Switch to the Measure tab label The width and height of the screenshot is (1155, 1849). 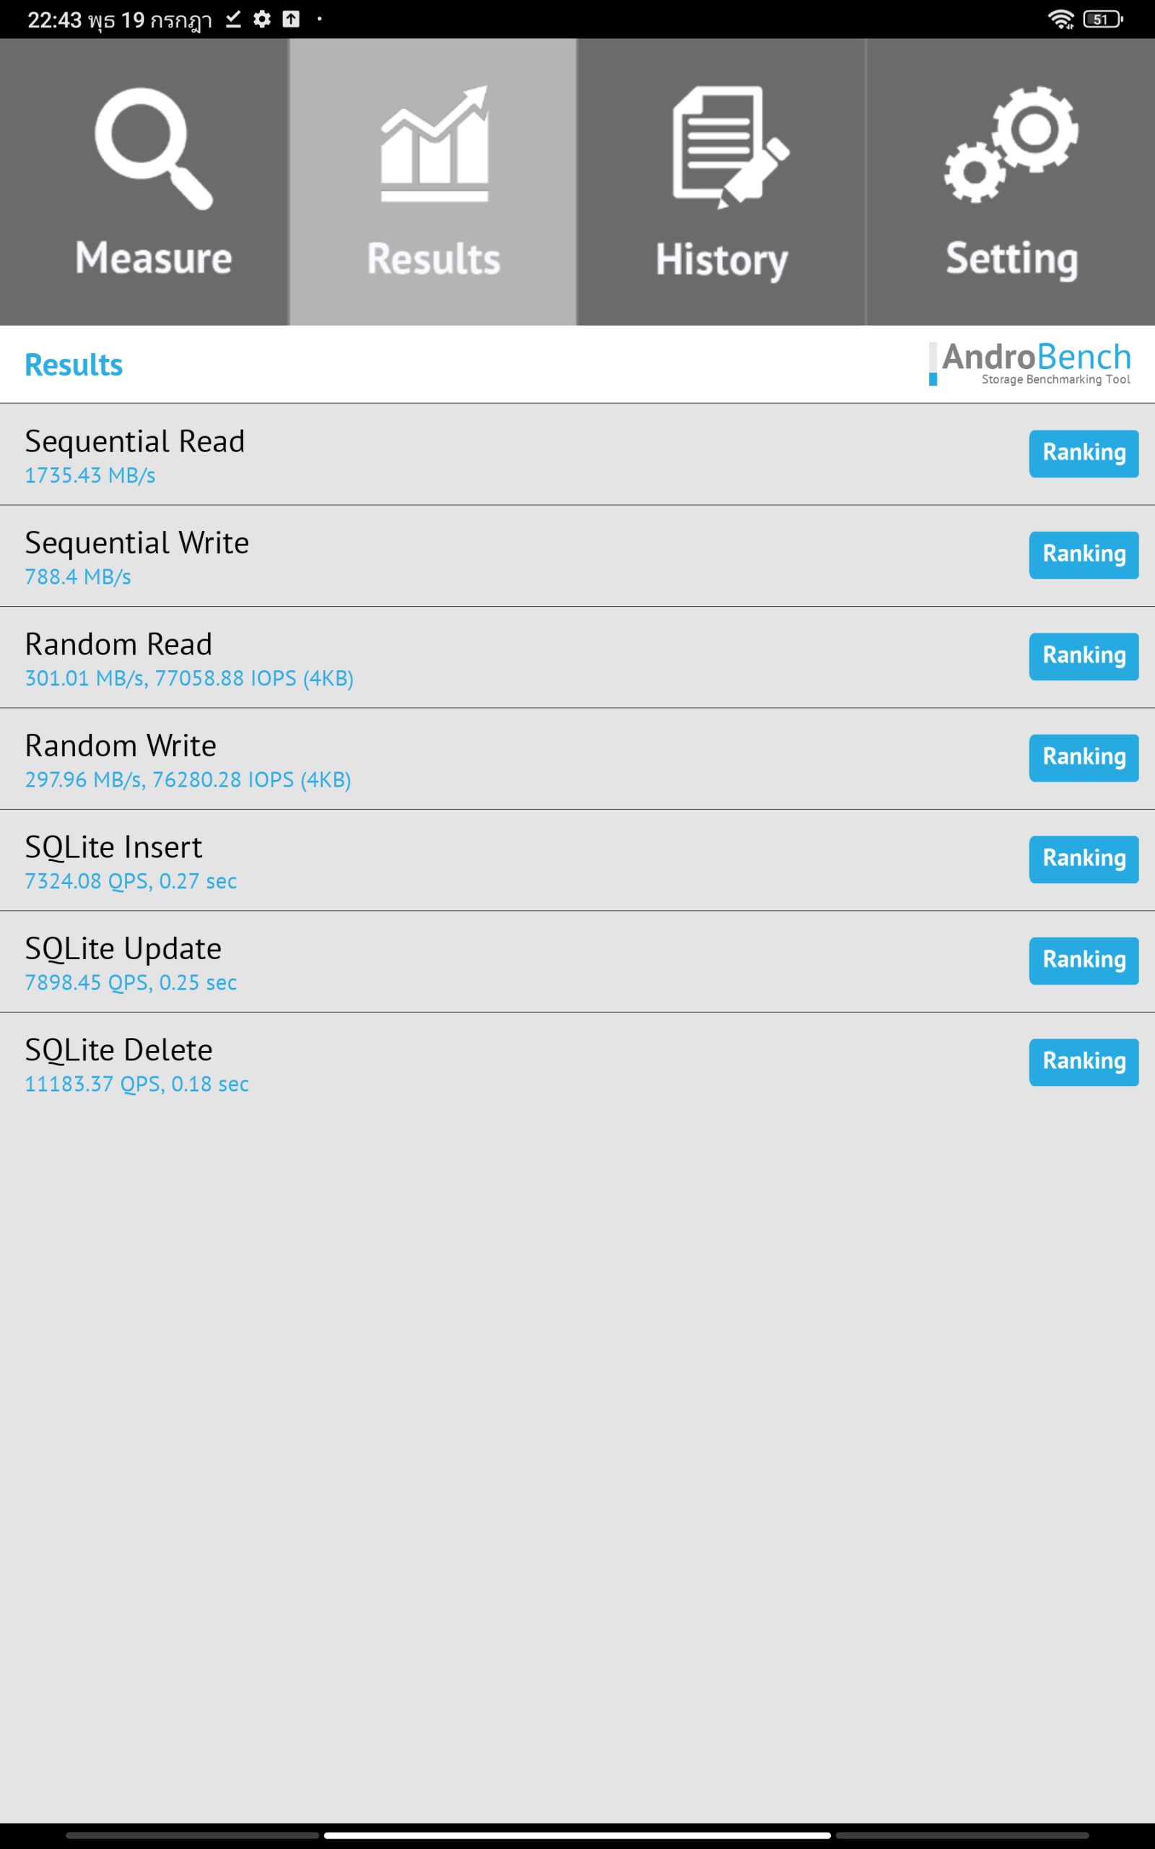pos(154,257)
